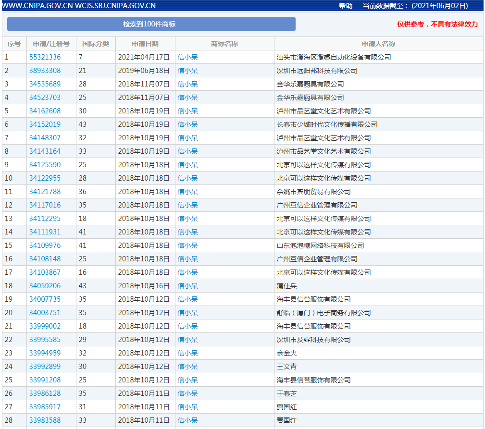
Task: Open application number 34059206
Action: tap(45, 285)
